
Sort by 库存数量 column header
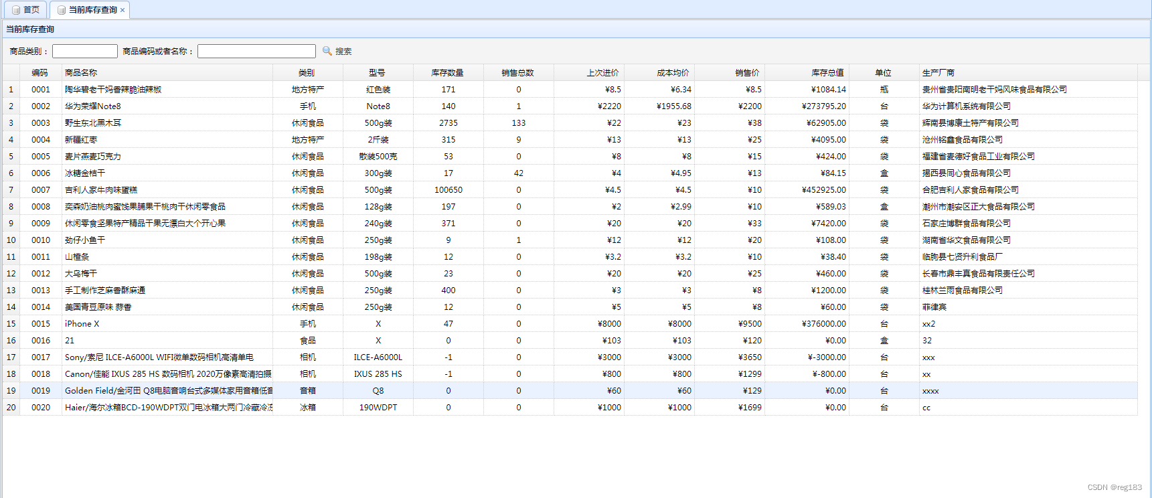(448, 72)
